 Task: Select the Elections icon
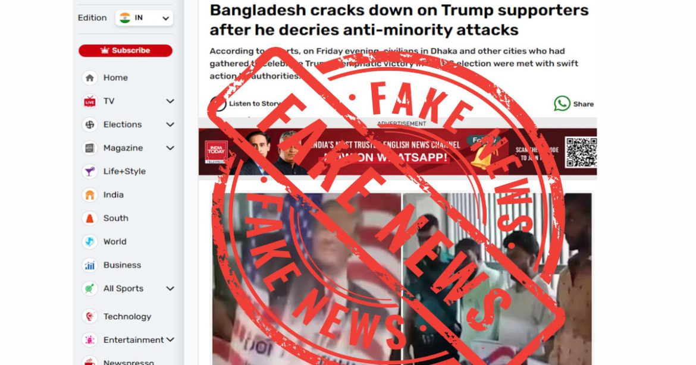(x=90, y=125)
